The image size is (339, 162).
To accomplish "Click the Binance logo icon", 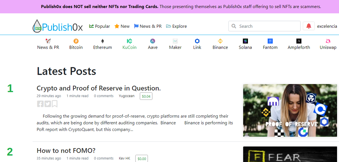I will coord(220,41).
